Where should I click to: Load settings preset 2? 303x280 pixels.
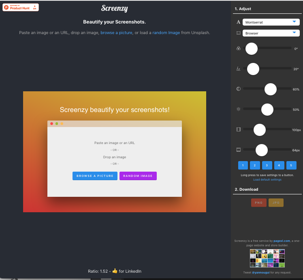point(255,166)
